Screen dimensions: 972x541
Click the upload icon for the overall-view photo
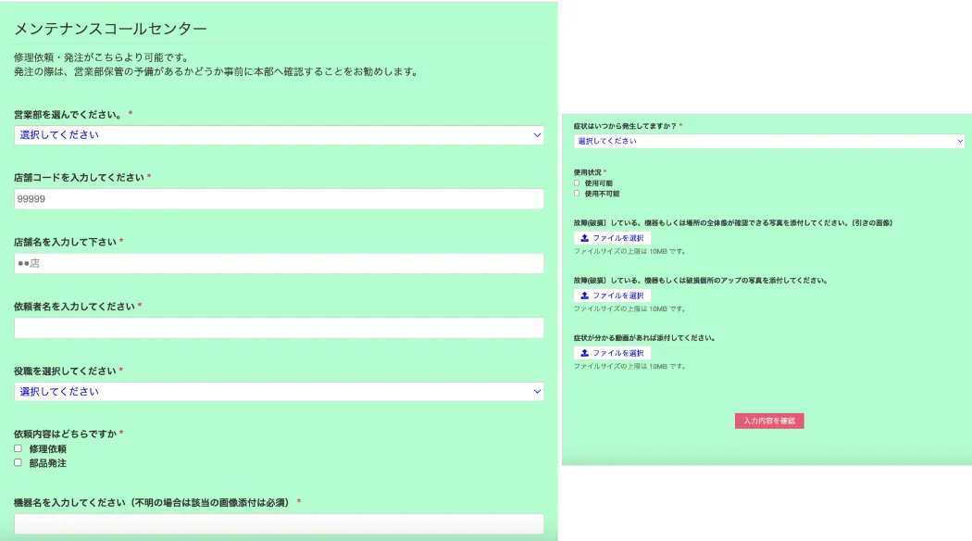pos(584,238)
